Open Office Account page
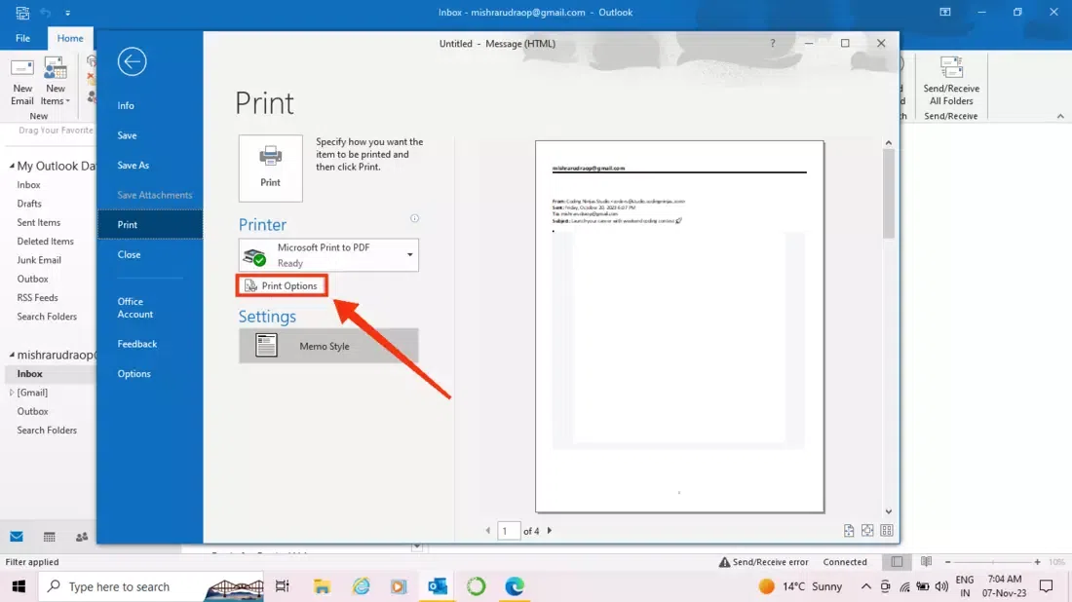Image resolution: width=1072 pixels, height=602 pixels. 135,308
